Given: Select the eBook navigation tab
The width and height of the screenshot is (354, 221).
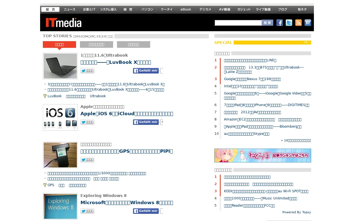Looking at the screenshot, I should (x=186, y=9).
